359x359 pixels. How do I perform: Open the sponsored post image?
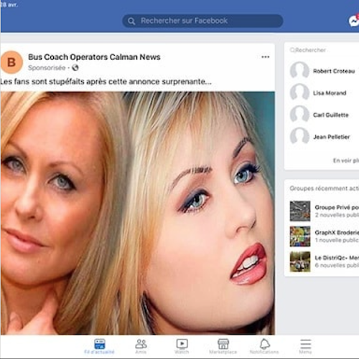(137, 213)
